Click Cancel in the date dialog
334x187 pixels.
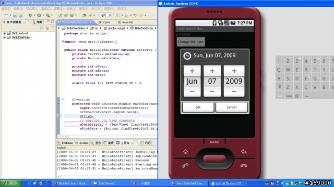point(232,107)
